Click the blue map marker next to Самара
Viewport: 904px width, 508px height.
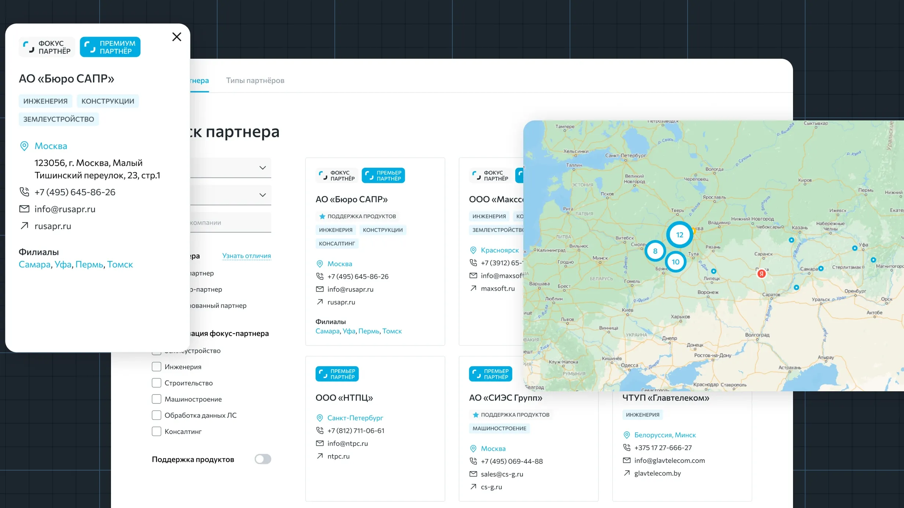coord(821,269)
